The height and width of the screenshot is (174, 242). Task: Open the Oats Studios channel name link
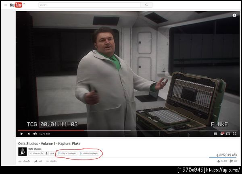pyautogui.click(x=35, y=149)
